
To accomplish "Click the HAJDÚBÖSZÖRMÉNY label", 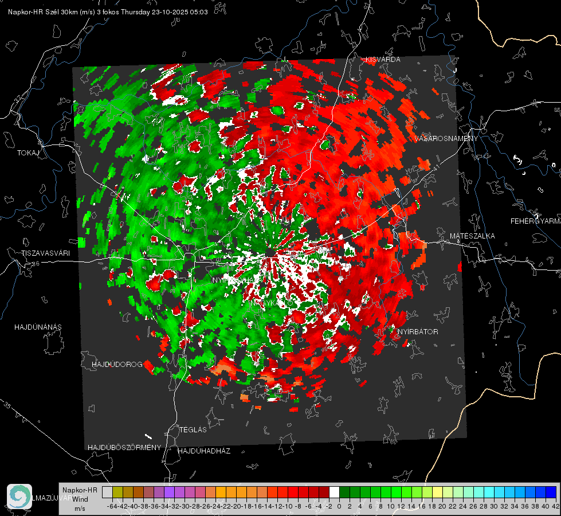I will (x=124, y=448).
